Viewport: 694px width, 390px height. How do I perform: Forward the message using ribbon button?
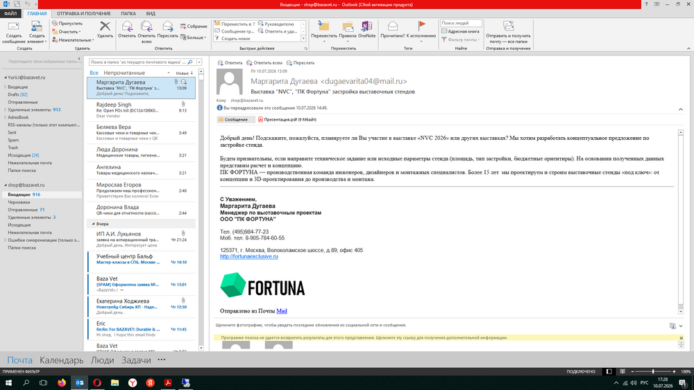(167, 30)
